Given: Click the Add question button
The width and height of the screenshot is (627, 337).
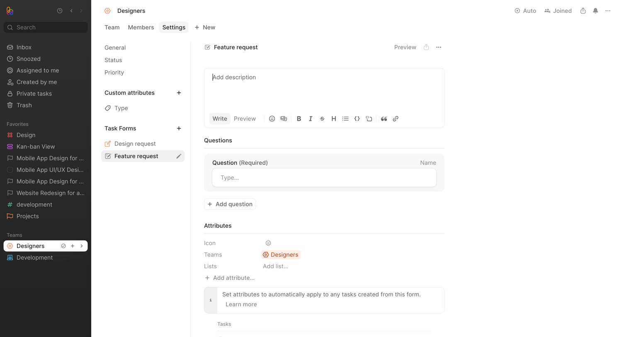Looking at the screenshot, I should (x=230, y=204).
